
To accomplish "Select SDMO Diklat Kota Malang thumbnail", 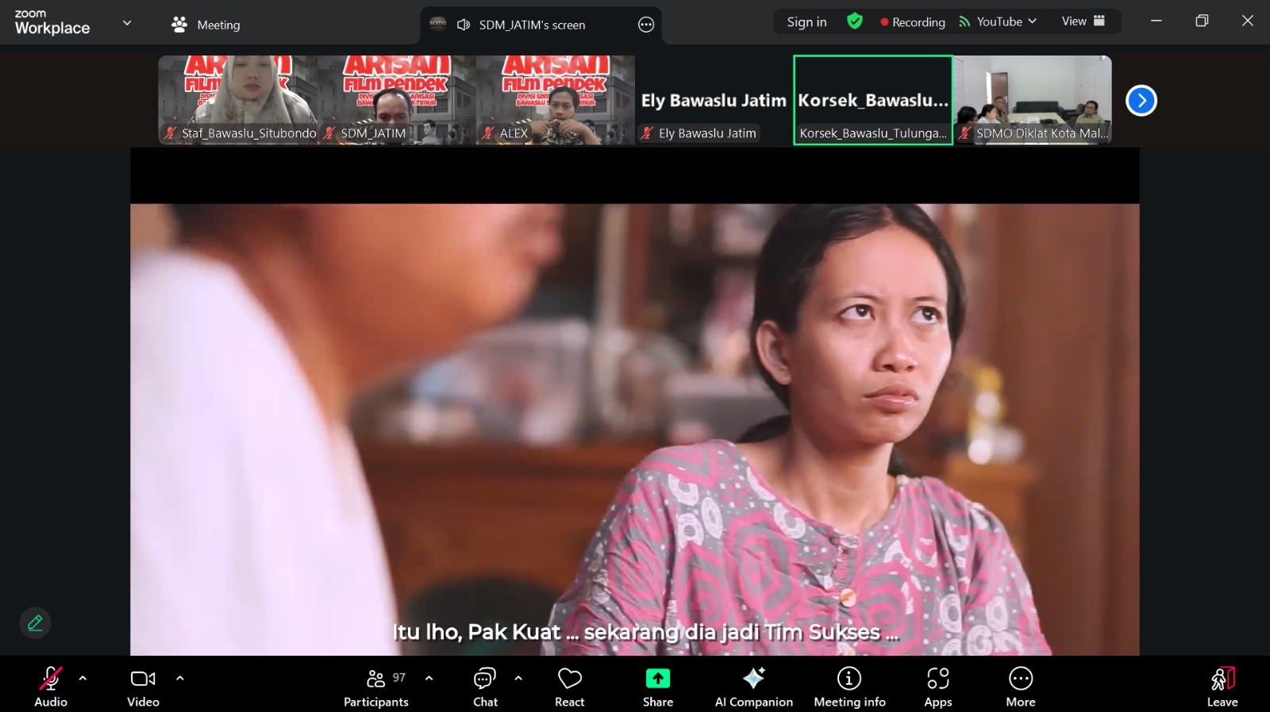I will pos(1032,100).
